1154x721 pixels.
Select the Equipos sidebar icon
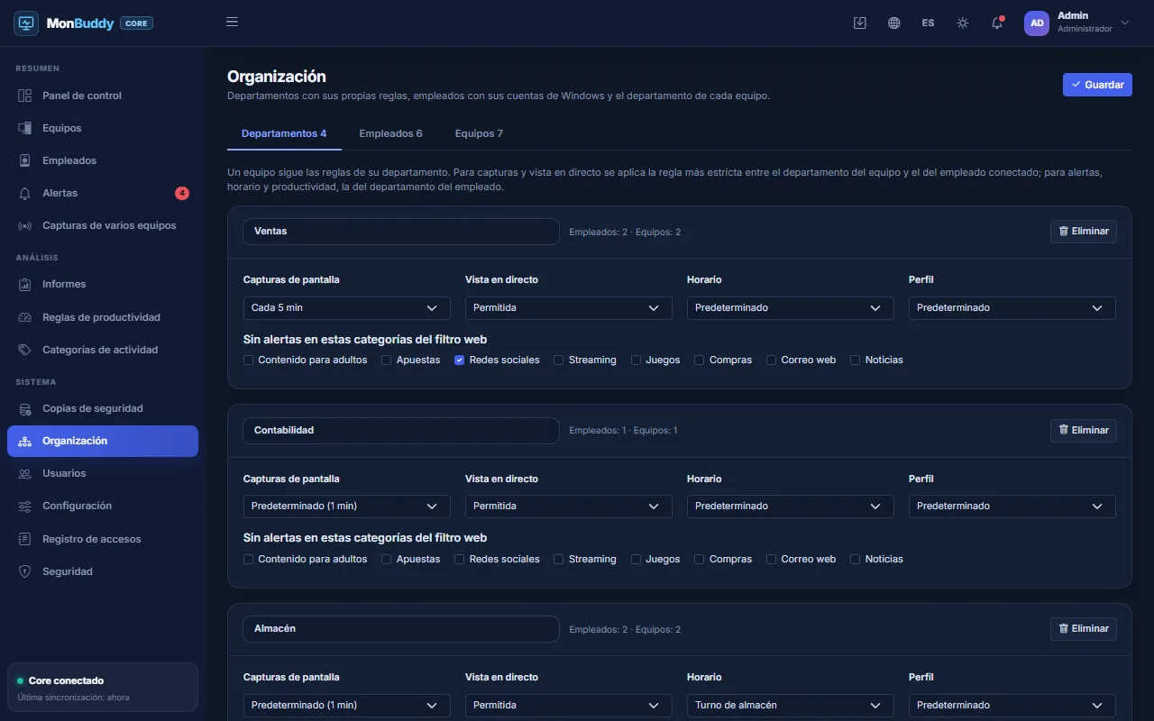point(25,128)
